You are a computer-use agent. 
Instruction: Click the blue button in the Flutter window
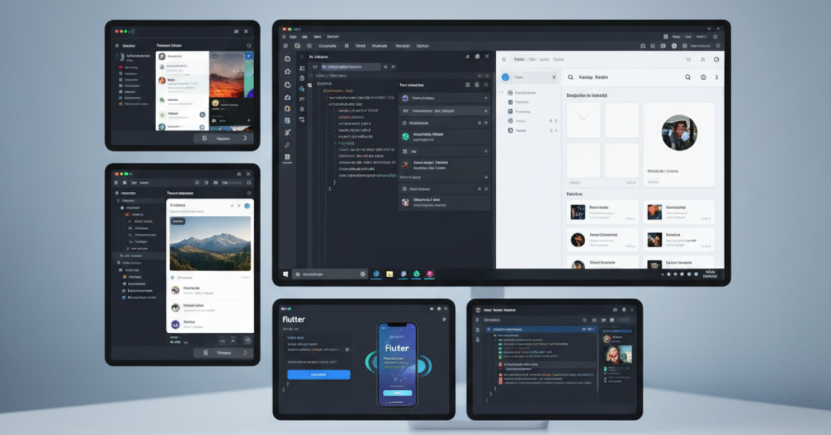pyautogui.click(x=319, y=375)
